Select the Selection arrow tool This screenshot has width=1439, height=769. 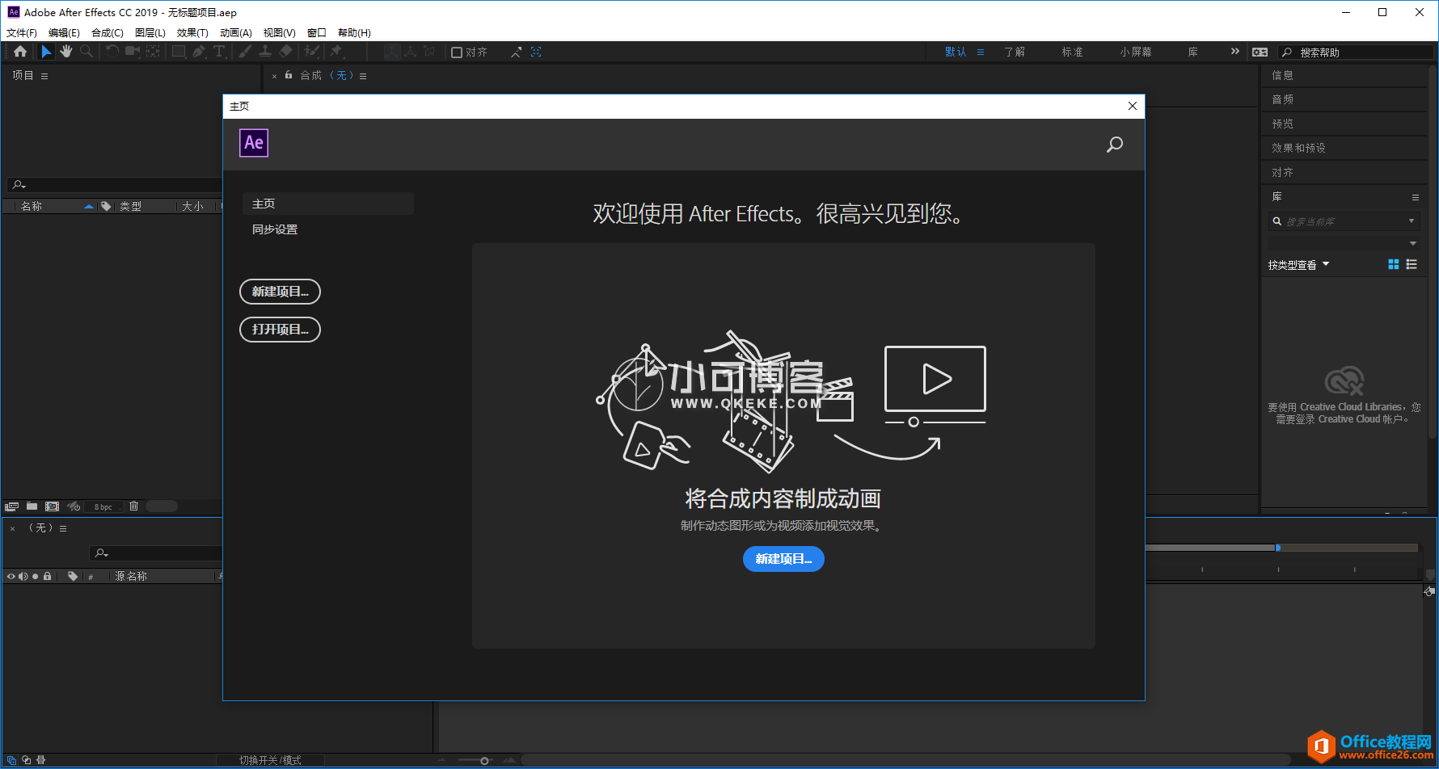coord(46,52)
